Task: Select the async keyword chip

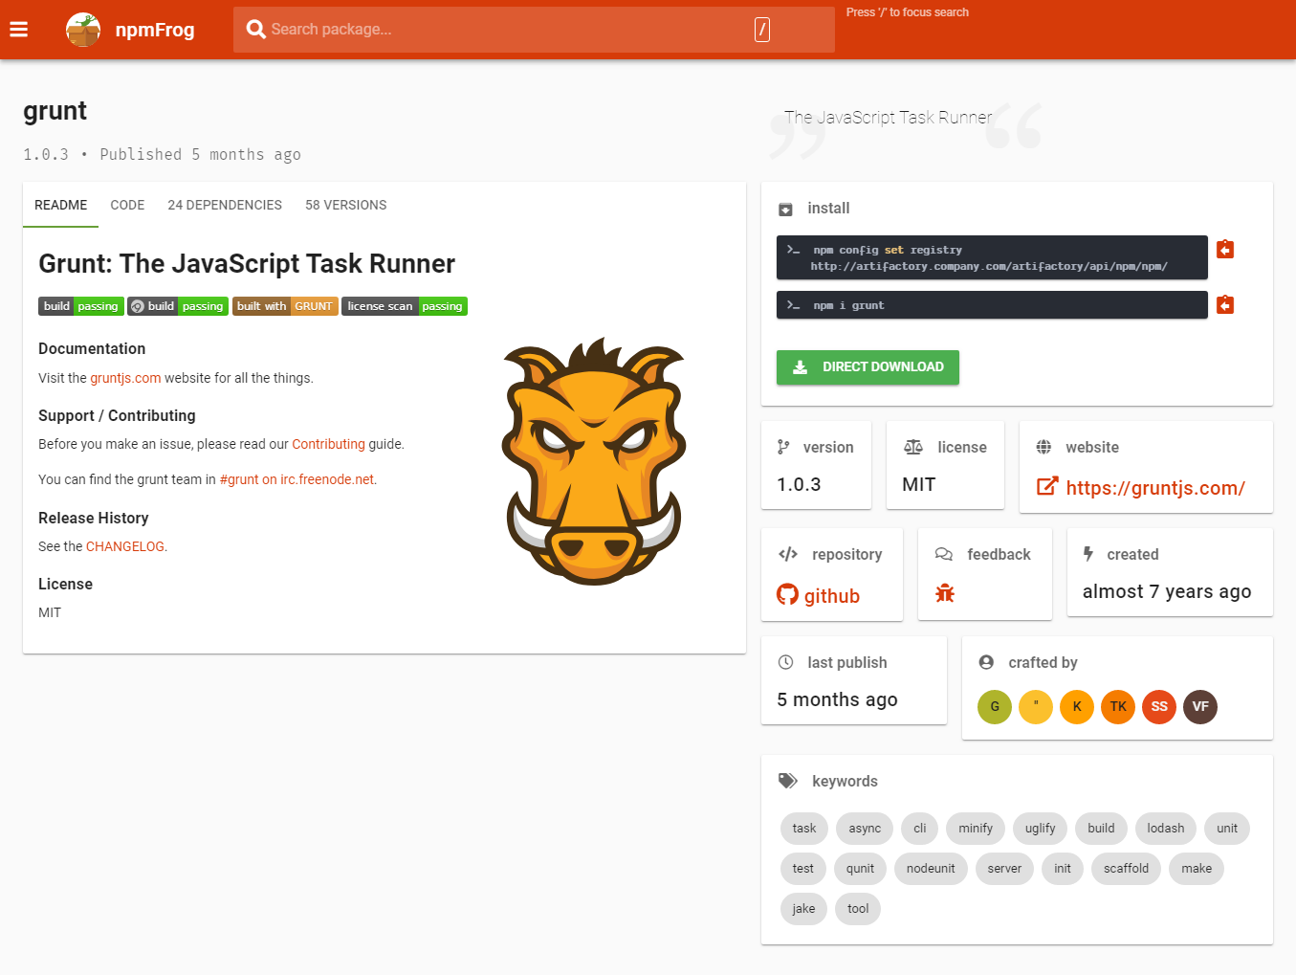Action: pos(865,829)
